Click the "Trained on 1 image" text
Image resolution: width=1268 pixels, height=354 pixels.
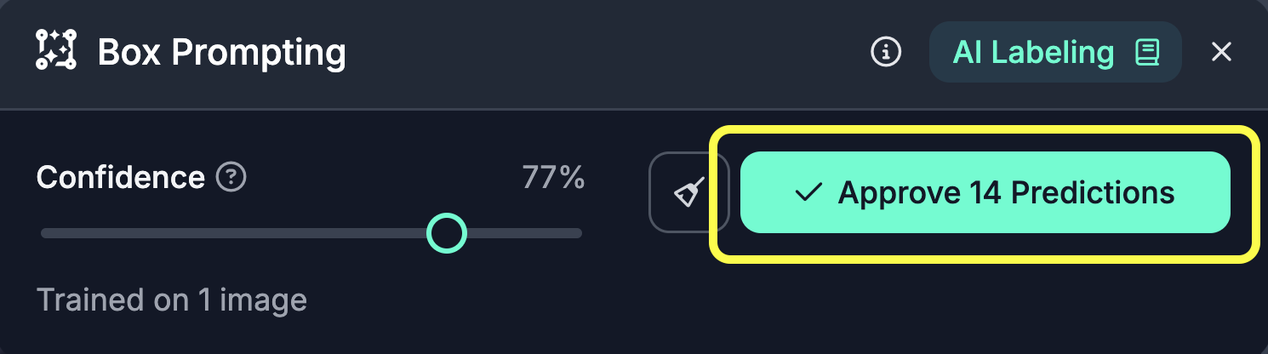pyautogui.click(x=171, y=300)
